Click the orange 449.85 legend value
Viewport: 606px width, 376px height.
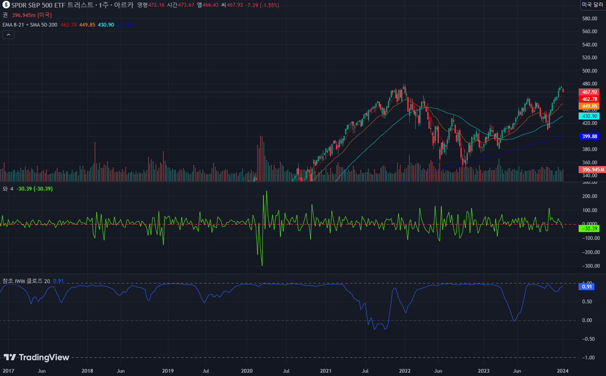87,25
